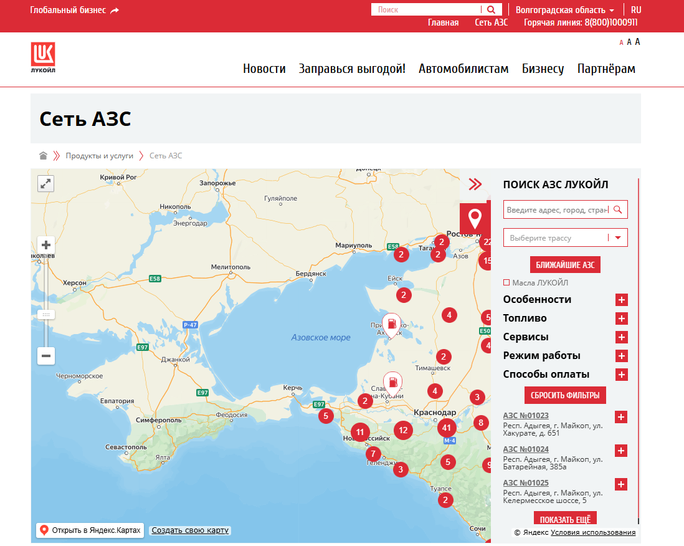Focus the Поиск header search field
Screen dimensions: 684x546
(x=425, y=9)
